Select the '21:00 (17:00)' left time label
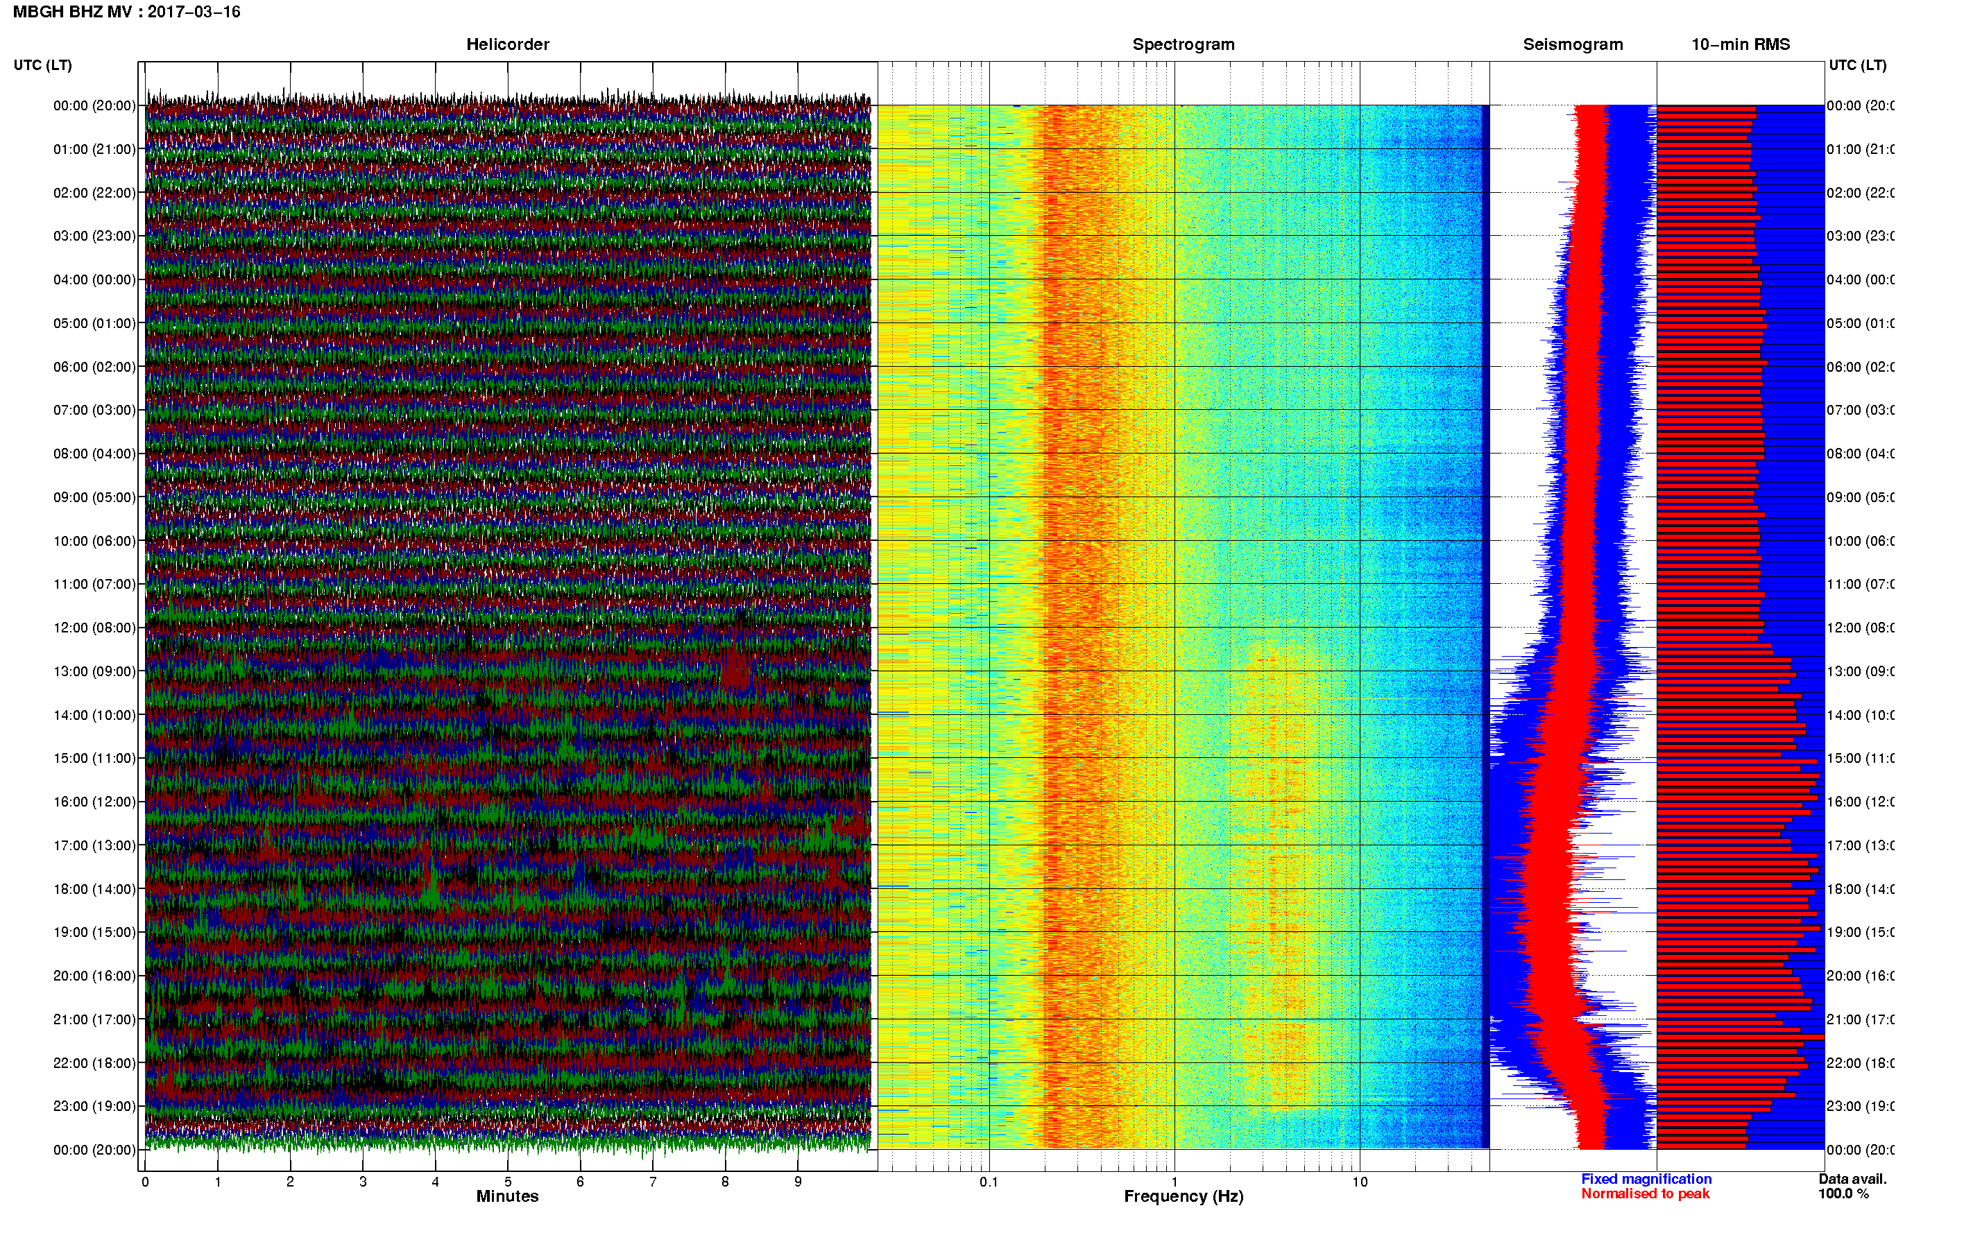The width and height of the screenshot is (1973, 1233). coord(94,1020)
